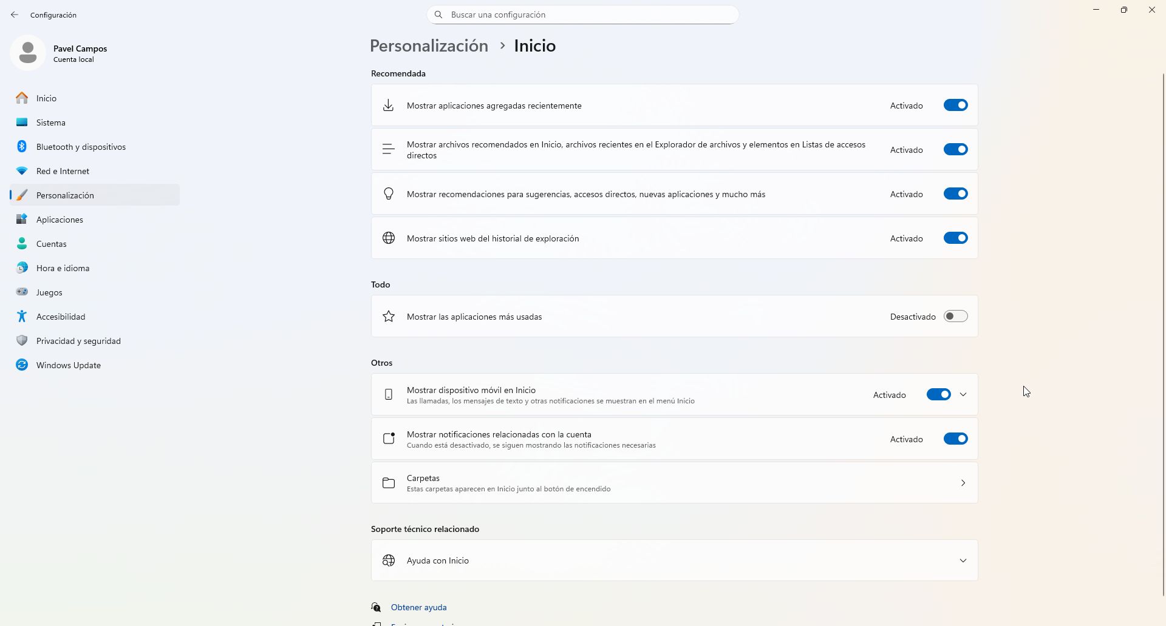Expand the mobile device options chevron
1166x626 pixels.
(x=963, y=395)
